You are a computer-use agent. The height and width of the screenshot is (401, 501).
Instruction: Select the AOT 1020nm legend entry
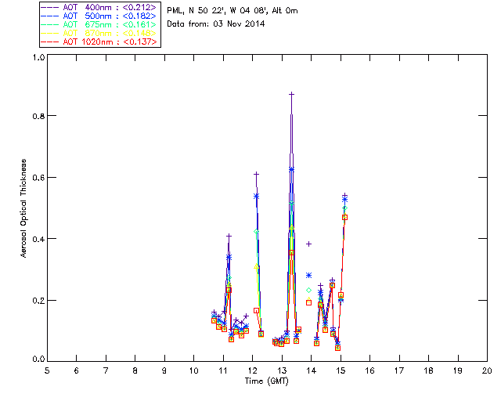pyautogui.click(x=99, y=42)
